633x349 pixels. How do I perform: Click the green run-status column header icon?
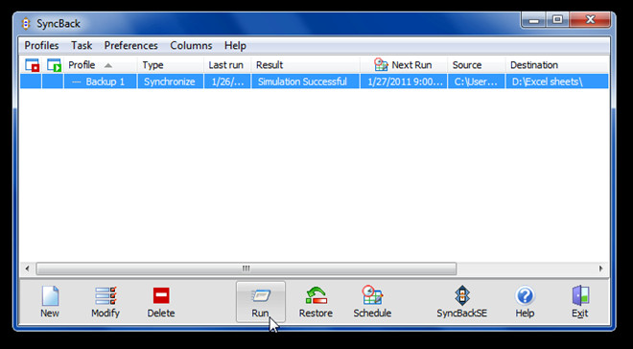(x=54, y=65)
